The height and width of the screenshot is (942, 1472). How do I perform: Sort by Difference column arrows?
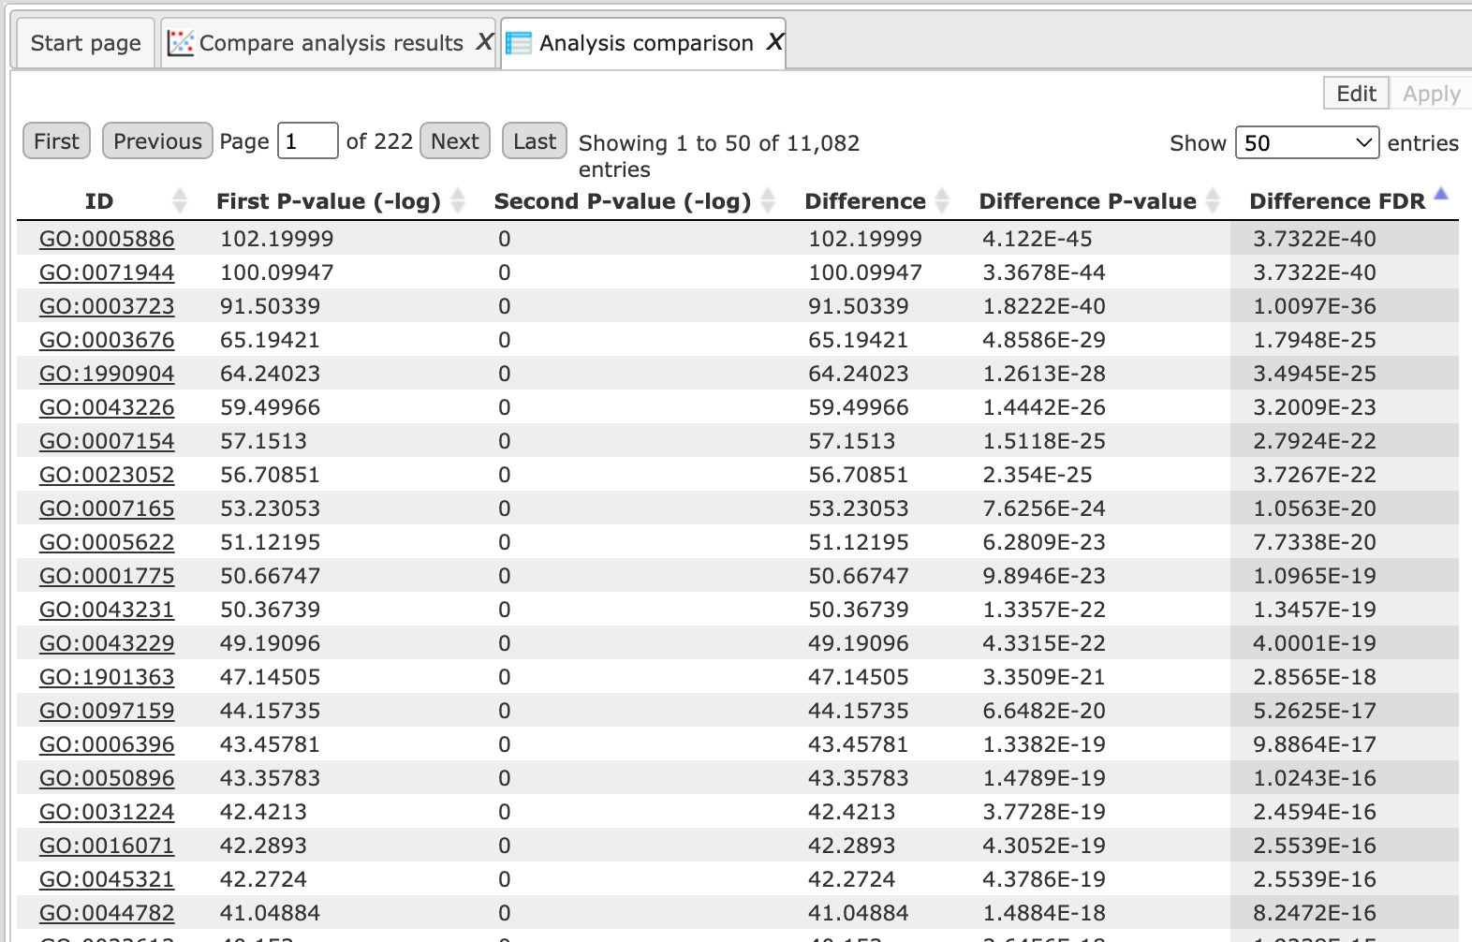pos(942,200)
